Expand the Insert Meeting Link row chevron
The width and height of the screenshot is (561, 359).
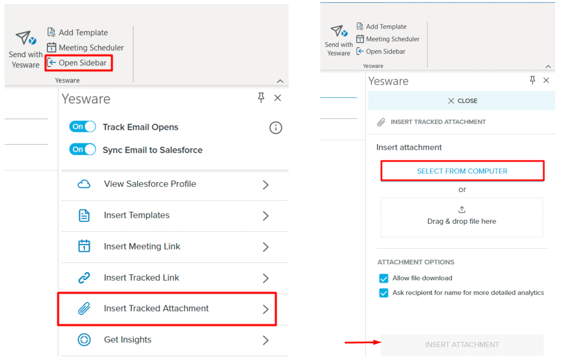[266, 247]
